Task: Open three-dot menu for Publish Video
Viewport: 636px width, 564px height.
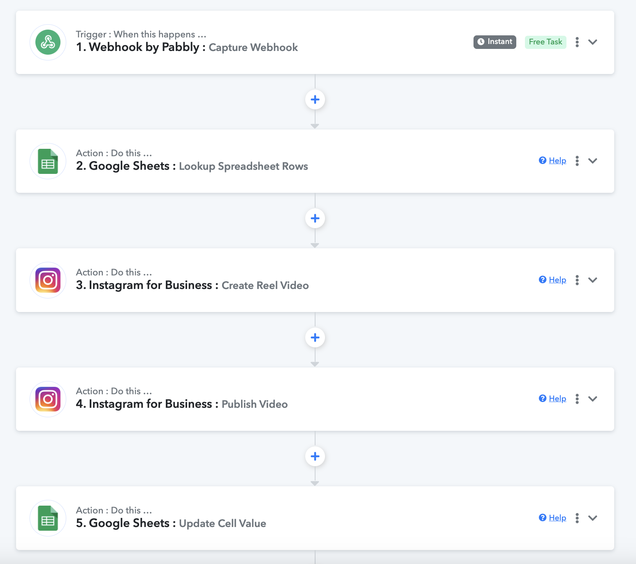Action: tap(577, 399)
